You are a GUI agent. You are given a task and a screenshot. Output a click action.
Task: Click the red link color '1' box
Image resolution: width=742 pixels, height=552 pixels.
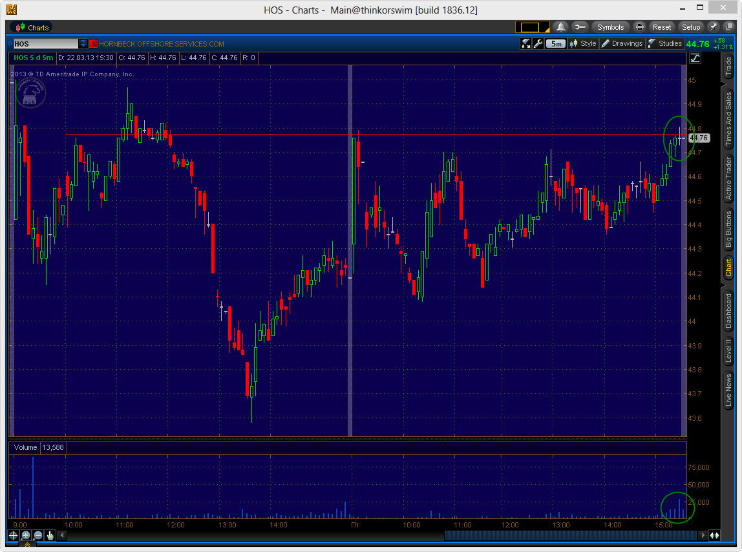(x=93, y=43)
